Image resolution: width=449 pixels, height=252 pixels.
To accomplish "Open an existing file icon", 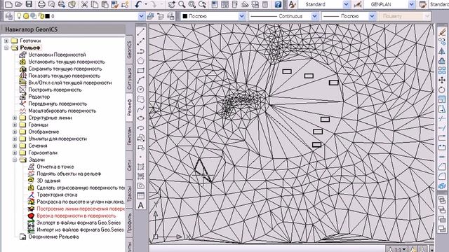I will point(19,4).
